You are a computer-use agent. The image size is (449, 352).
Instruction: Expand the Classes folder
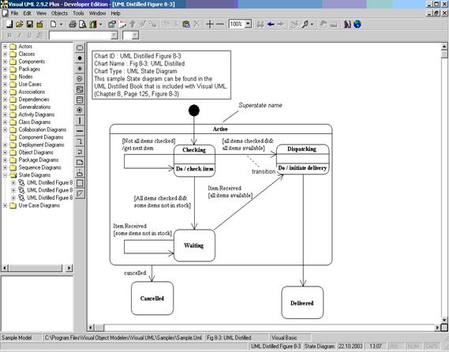pyautogui.click(x=5, y=54)
